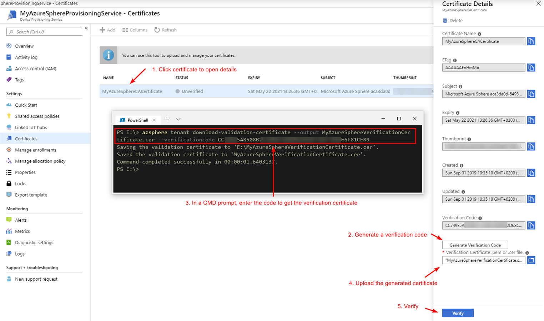This screenshot has width=544, height=321.
Task: Open Quick Start settings
Action: 26,105
